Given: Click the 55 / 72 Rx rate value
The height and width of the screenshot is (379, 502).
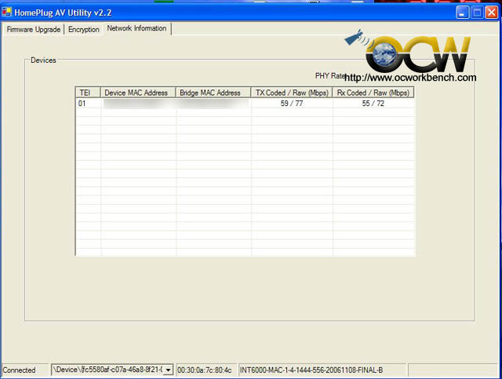Looking at the screenshot, I should [x=373, y=103].
